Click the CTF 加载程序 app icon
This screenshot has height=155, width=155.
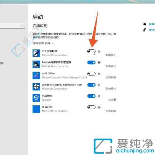(36, 53)
